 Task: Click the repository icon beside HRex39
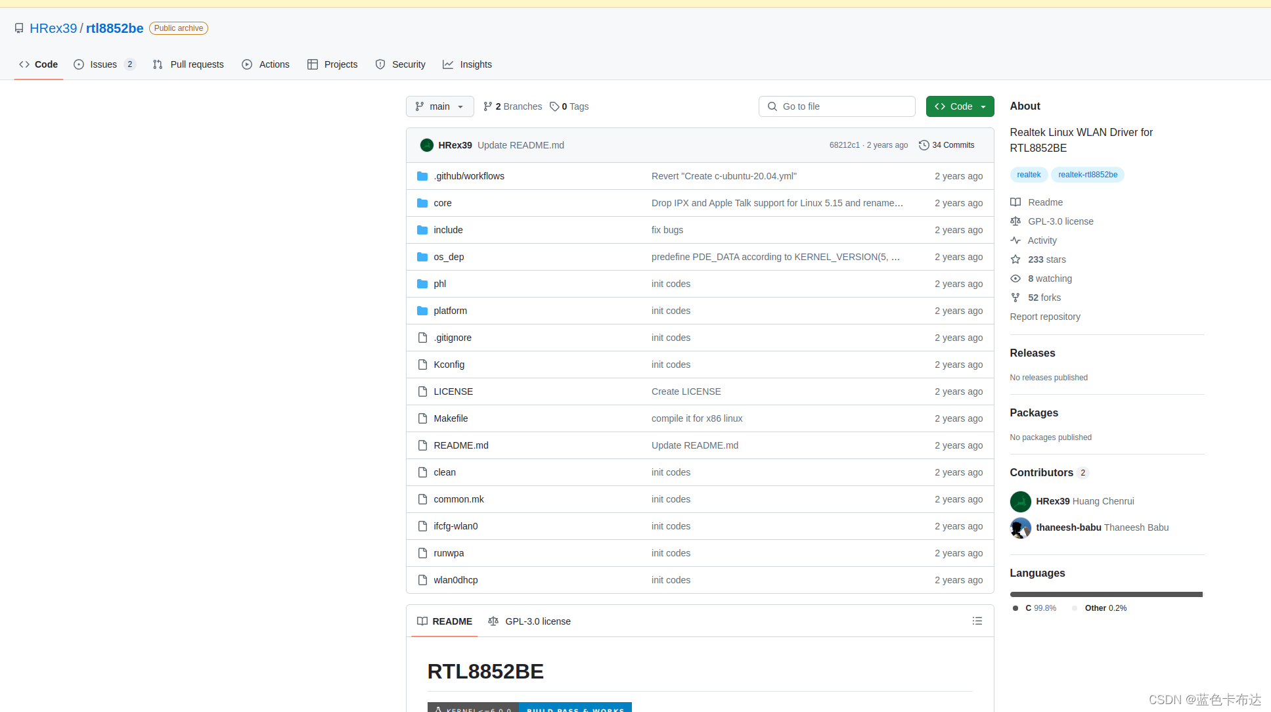pyautogui.click(x=19, y=28)
